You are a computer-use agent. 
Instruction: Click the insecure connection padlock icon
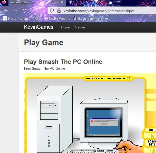[59, 11]
